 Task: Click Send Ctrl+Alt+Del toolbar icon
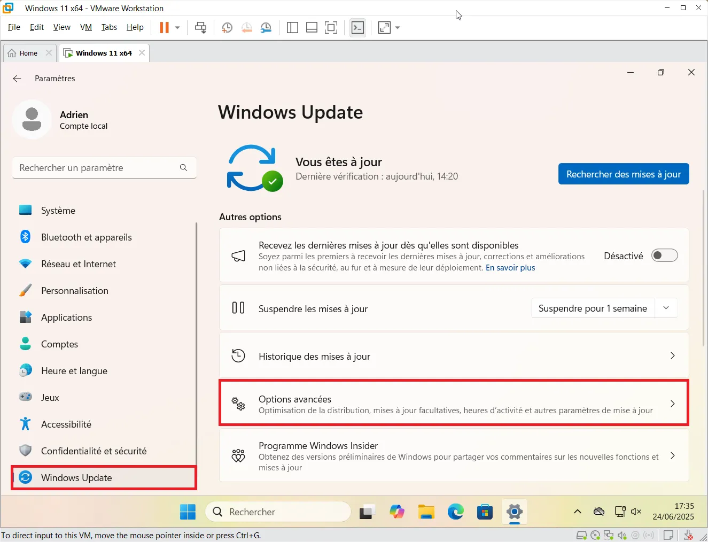point(201,28)
